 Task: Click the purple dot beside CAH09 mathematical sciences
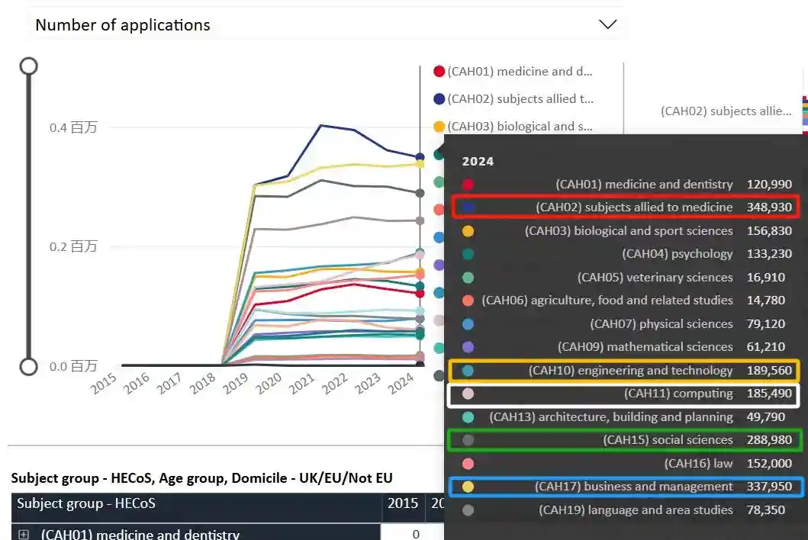(x=468, y=347)
